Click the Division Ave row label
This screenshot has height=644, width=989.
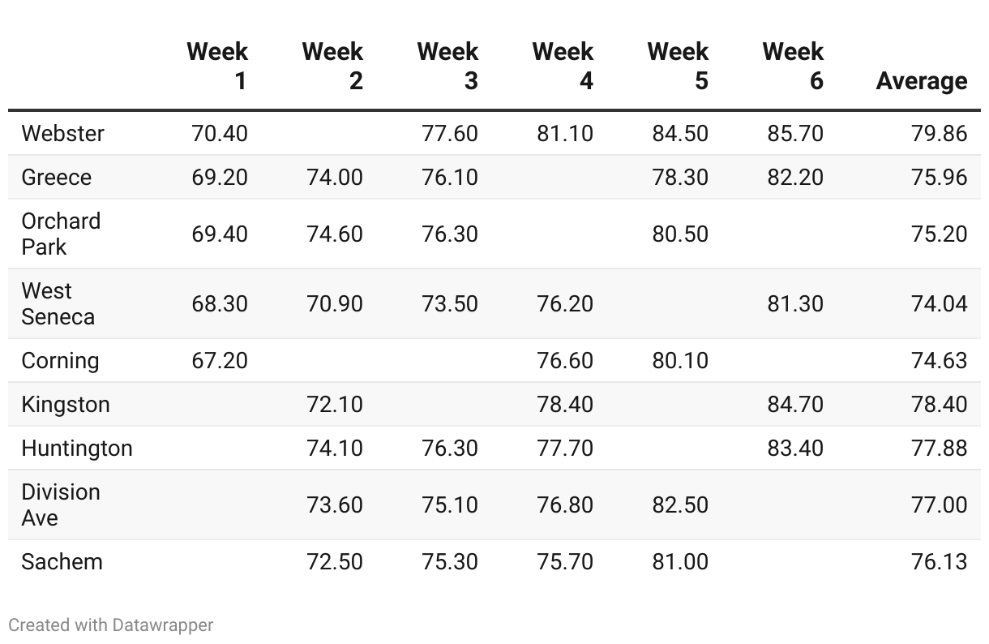coord(61,504)
